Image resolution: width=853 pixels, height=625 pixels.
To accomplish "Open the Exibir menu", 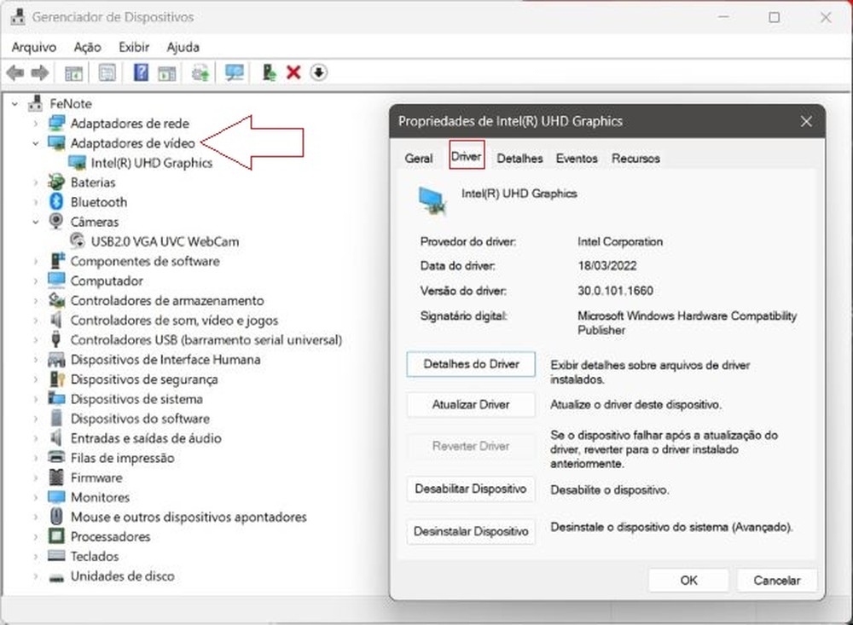I will tap(133, 47).
